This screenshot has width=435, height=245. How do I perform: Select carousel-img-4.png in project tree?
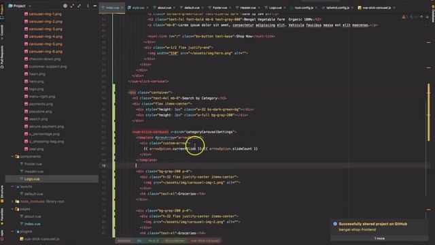(43, 36)
